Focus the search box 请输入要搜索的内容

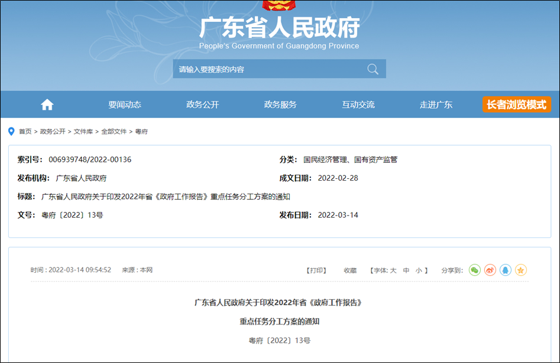click(279, 69)
